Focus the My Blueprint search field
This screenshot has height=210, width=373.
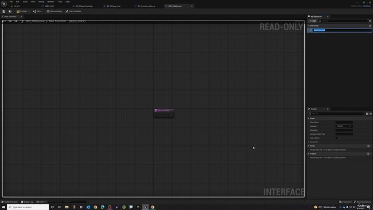click(343, 21)
